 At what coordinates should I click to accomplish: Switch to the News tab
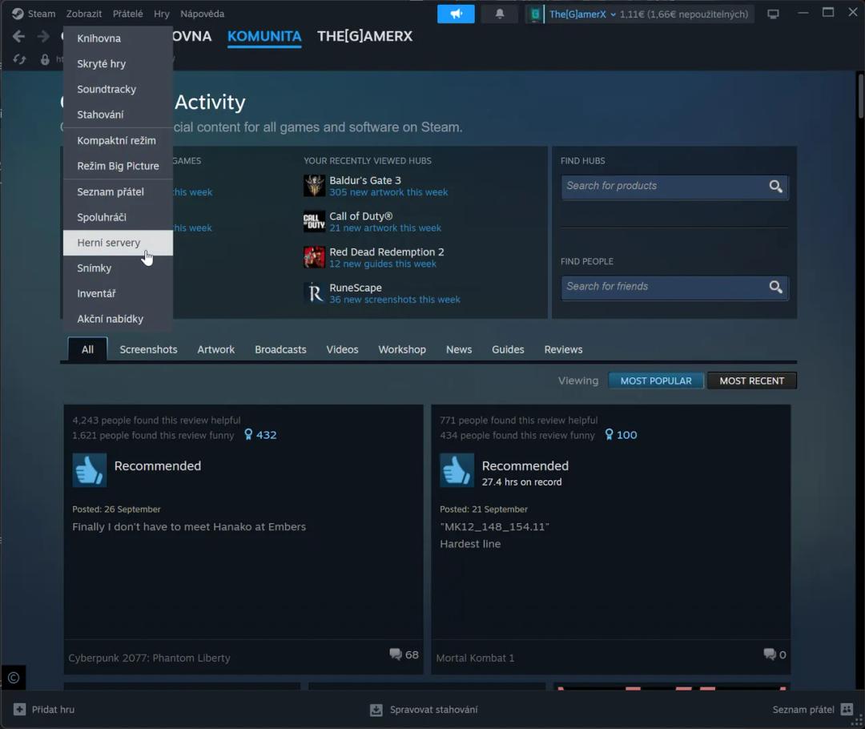tap(459, 349)
